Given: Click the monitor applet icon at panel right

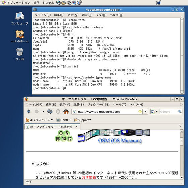Looking at the screenshot, I should [159, 3].
